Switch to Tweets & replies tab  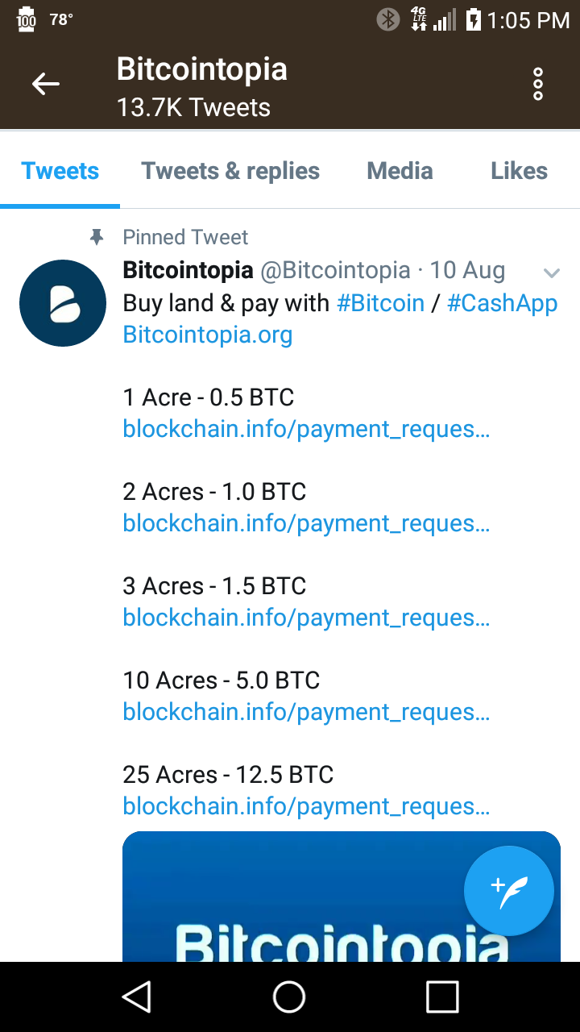pyautogui.click(x=230, y=171)
